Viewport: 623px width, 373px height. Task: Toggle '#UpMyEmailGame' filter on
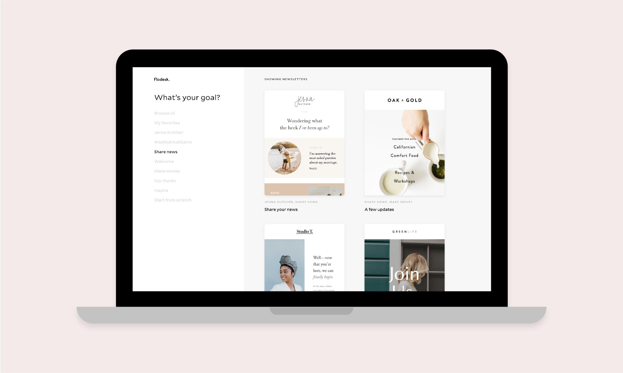pyautogui.click(x=173, y=141)
